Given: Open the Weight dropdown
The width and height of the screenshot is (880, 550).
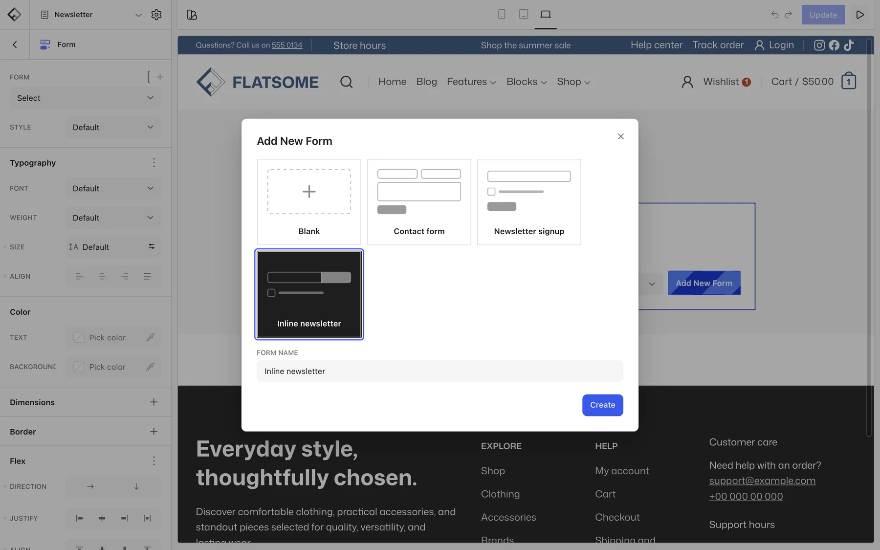Looking at the screenshot, I should [x=113, y=218].
